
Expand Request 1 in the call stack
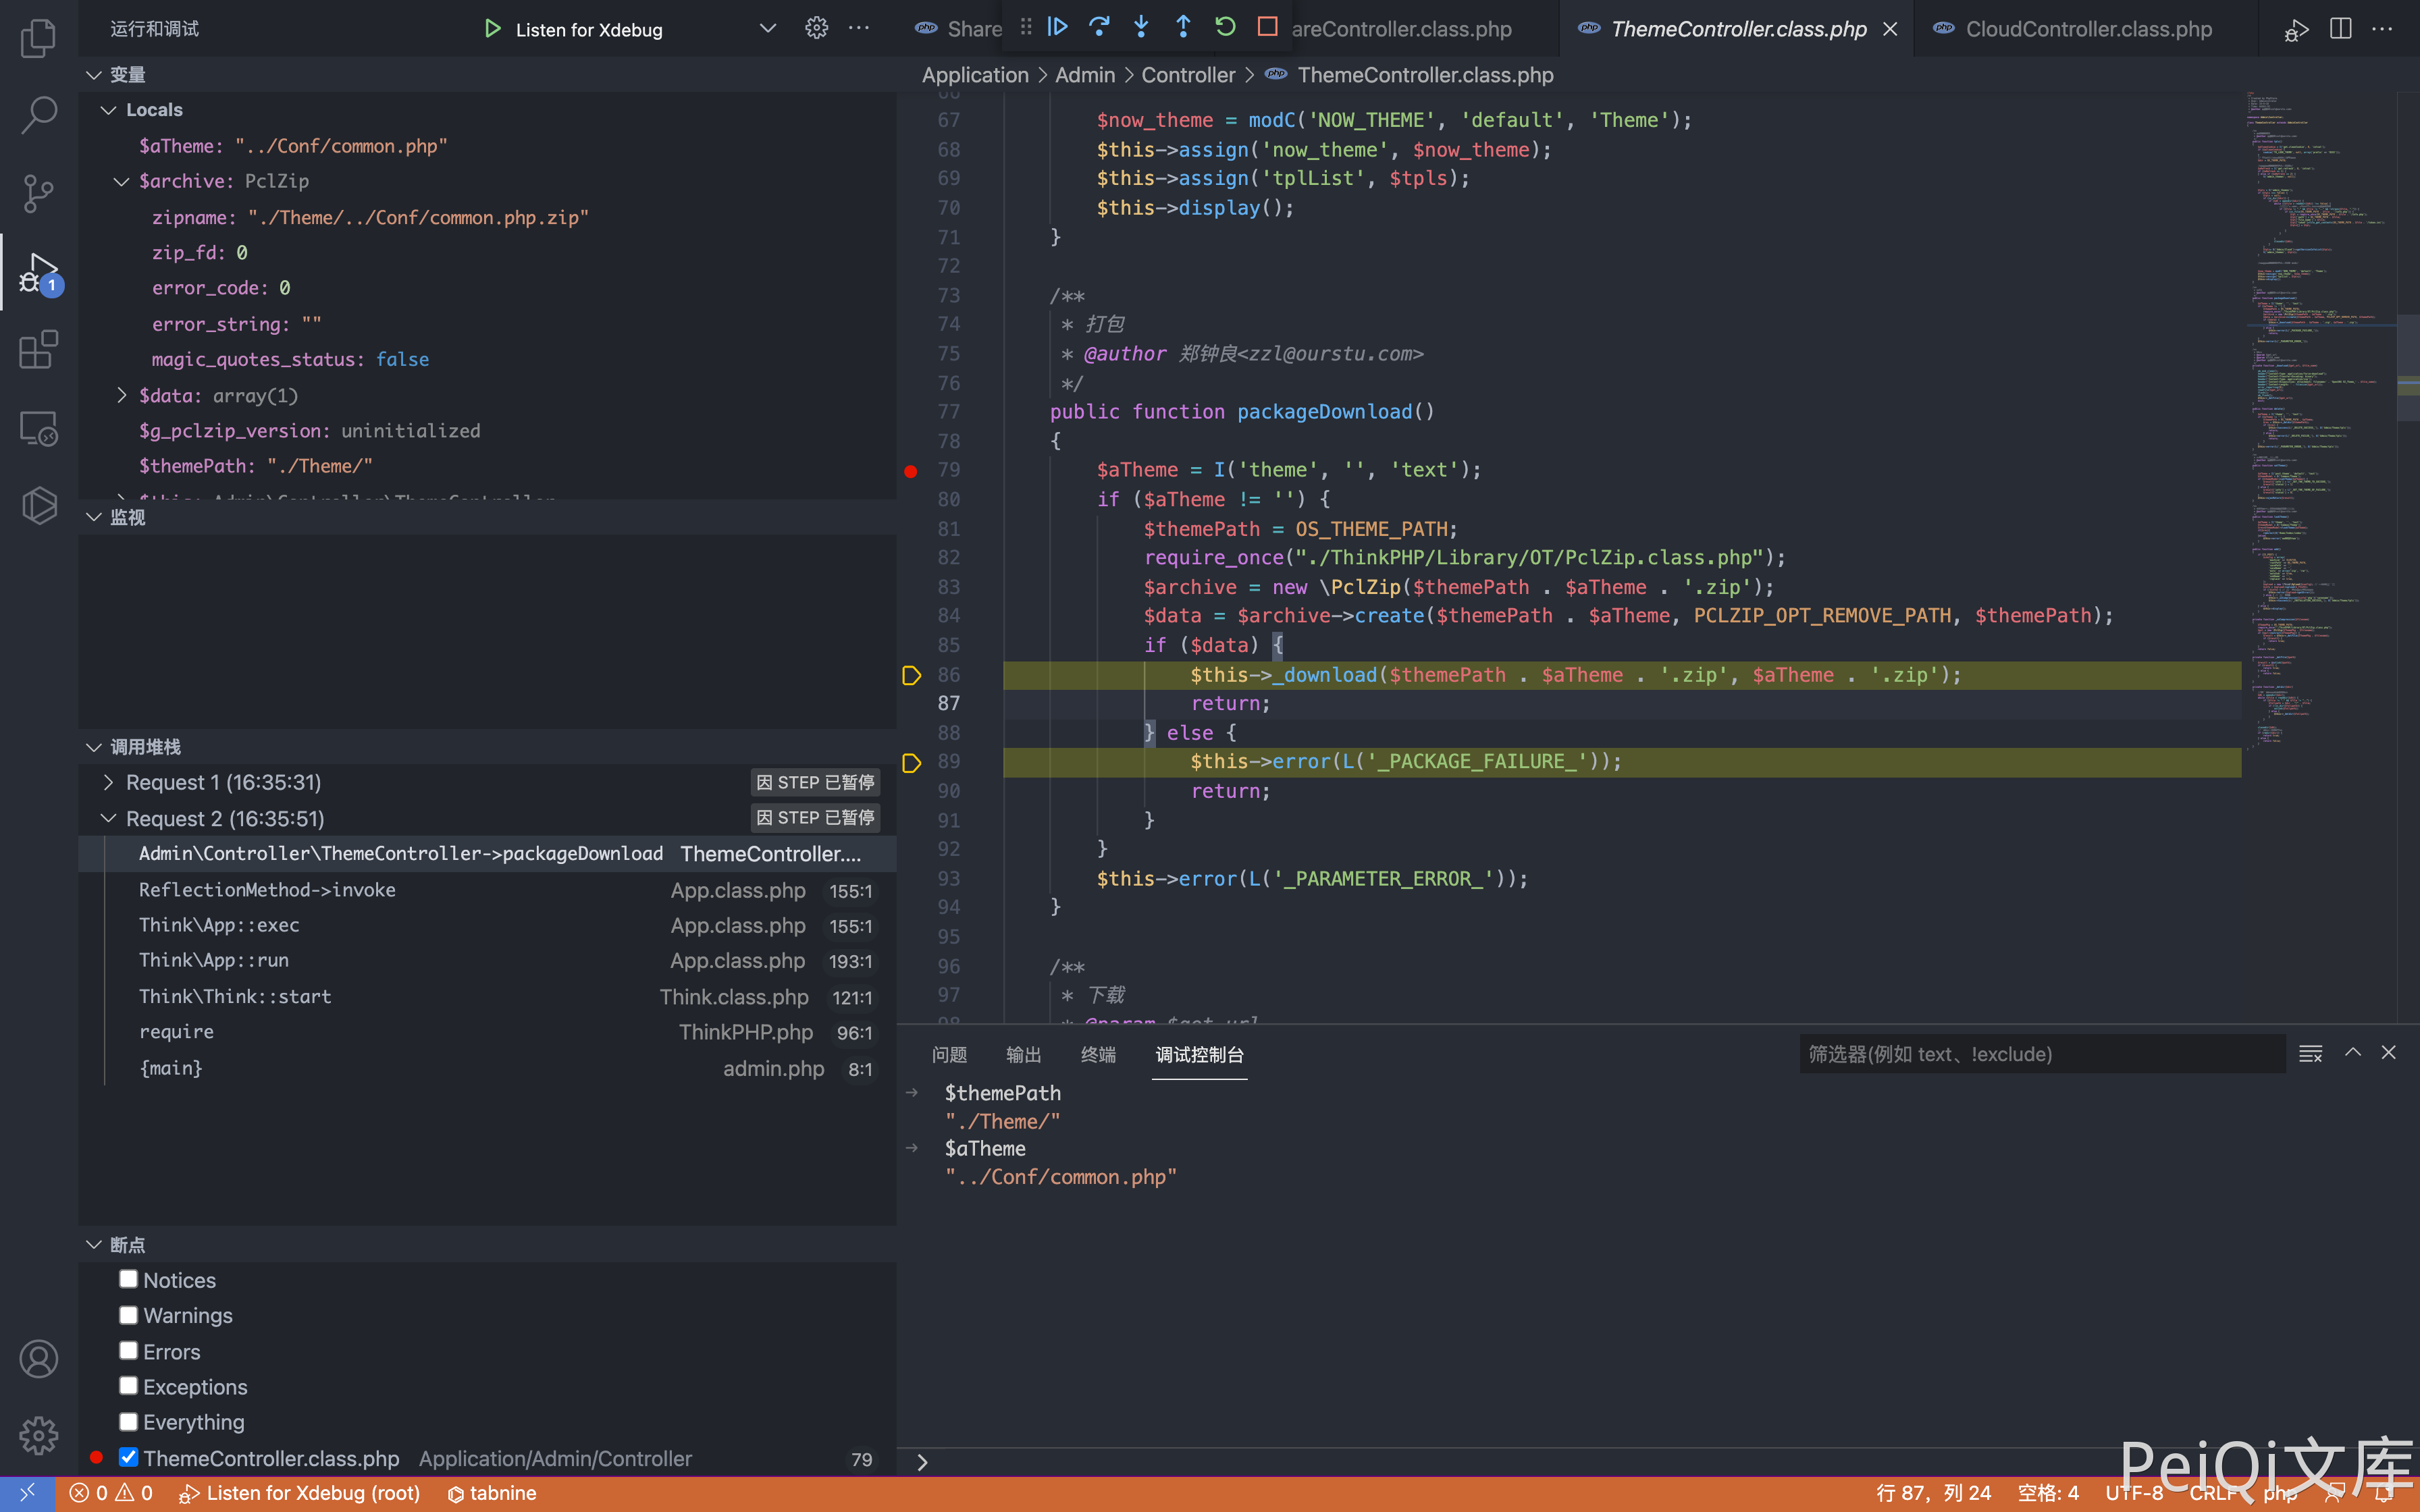pyautogui.click(x=108, y=782)
